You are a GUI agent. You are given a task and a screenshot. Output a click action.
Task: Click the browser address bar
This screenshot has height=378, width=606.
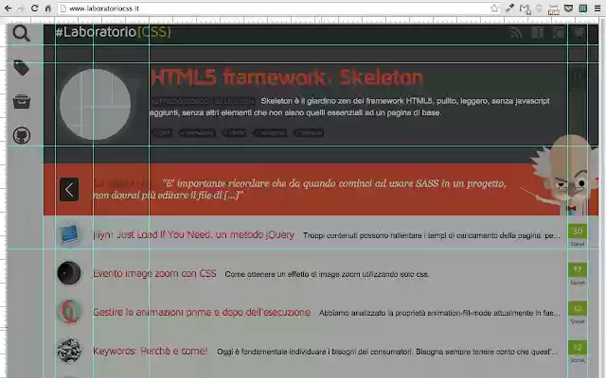pos(275,8)
